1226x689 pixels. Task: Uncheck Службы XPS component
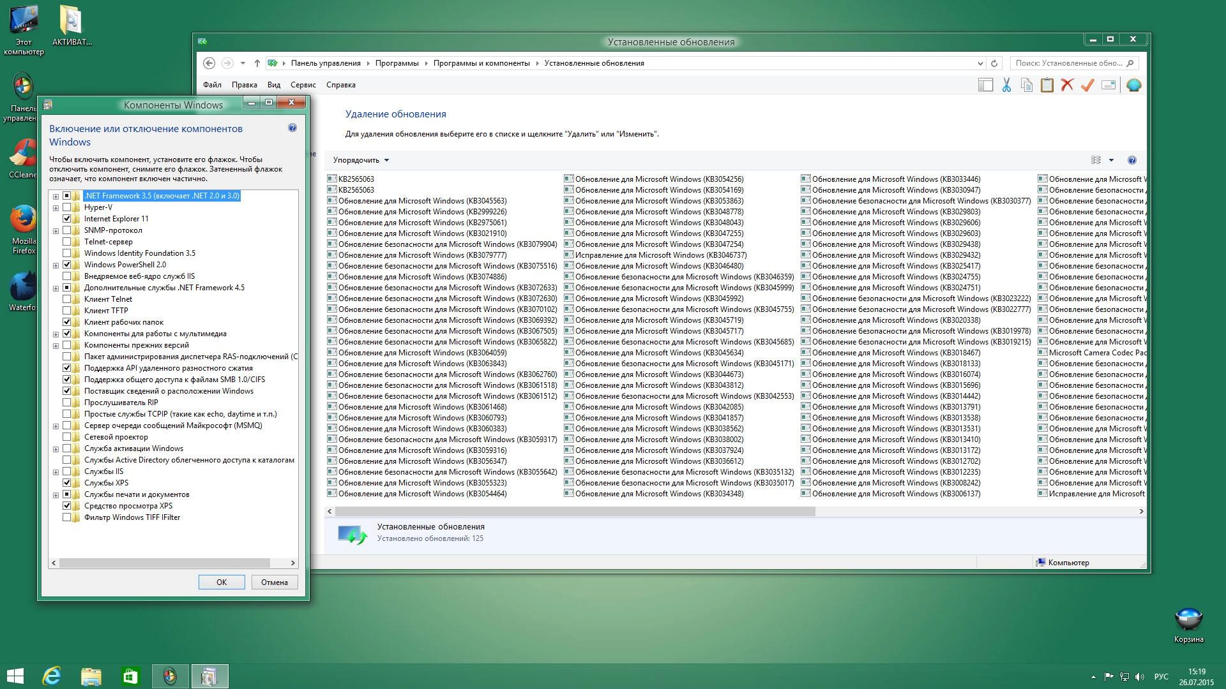pyautogui.click(x=66, y=483)
